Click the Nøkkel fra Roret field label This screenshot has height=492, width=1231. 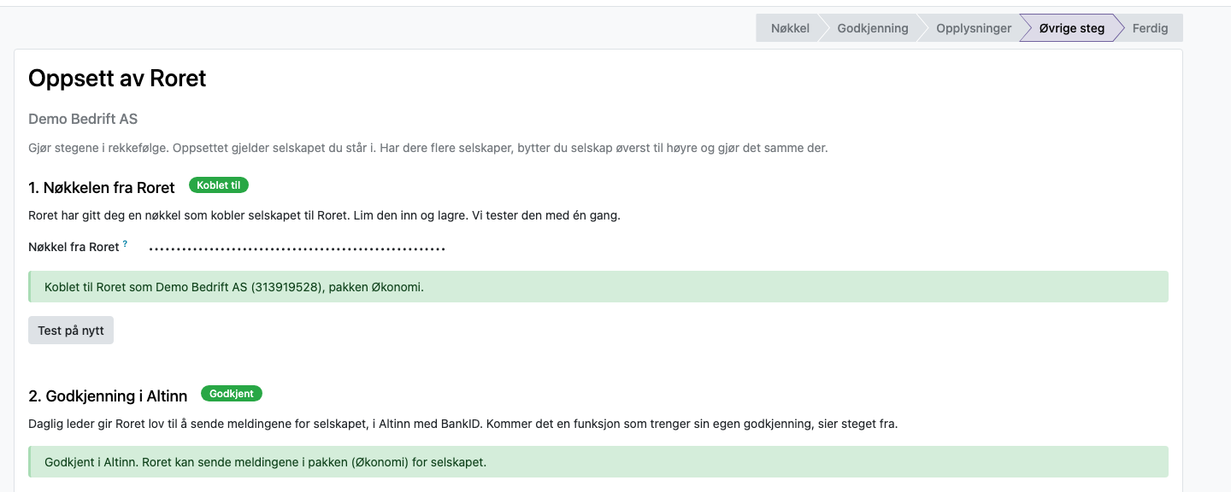(x=74, y=247)
